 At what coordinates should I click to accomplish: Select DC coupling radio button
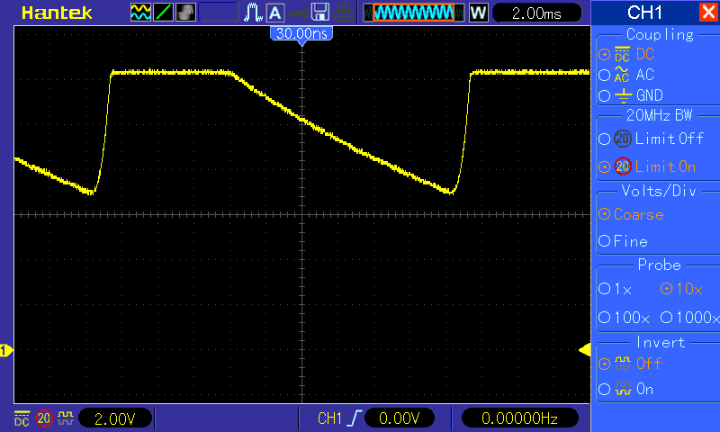coord(604,55)
